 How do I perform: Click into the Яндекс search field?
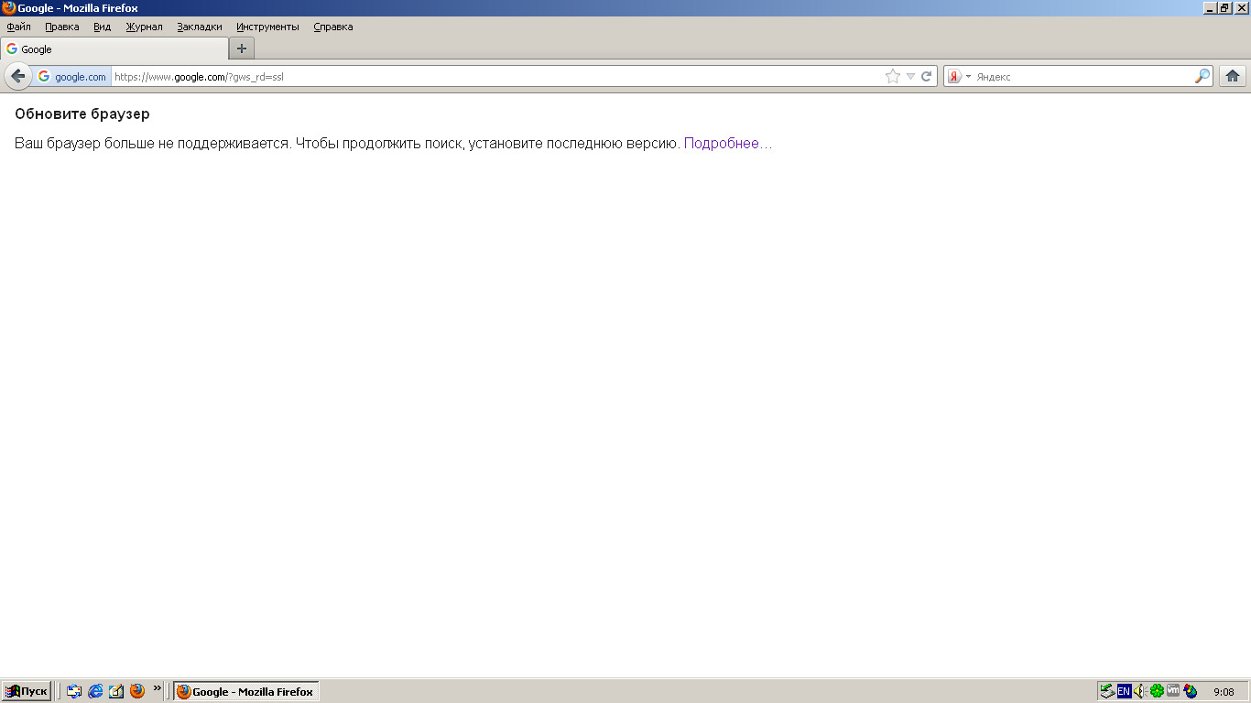point(1081,77)
